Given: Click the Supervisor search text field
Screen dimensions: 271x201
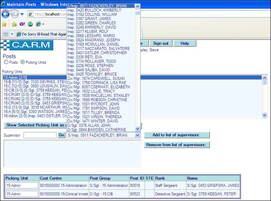Looking at the screenshot, I should coord(40,135).
